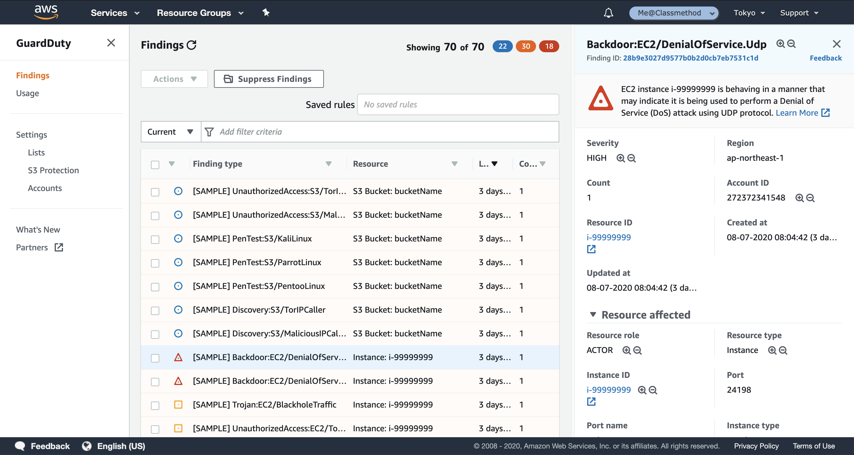Click the pin shortcut icon in top bar
The image size is (854, 455).
[x=266, y=12]
